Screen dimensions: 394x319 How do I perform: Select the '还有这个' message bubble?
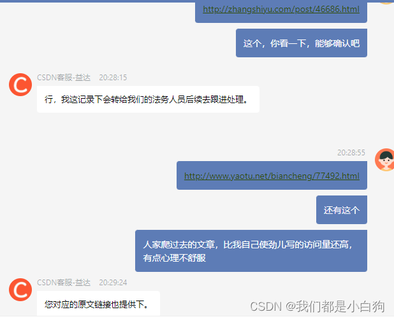pyautogui.click(x=342, y=210)
